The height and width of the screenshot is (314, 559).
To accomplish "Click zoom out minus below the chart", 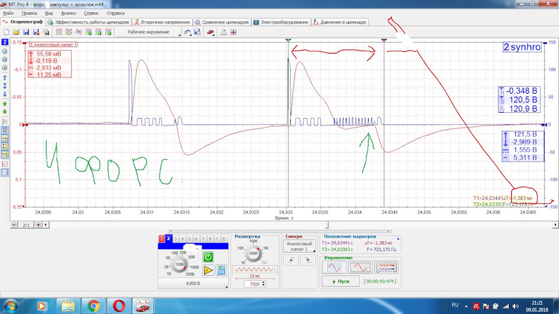I will tap(14, 225).
